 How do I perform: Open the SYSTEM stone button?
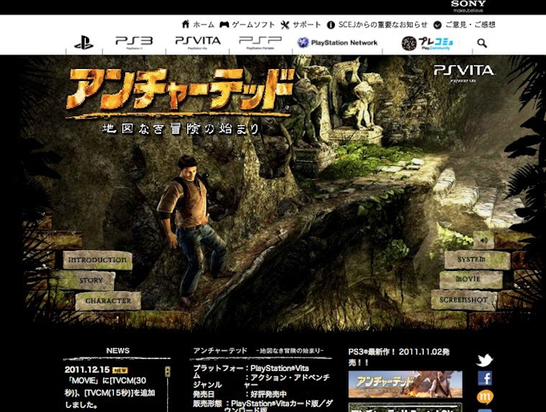click(477, 260)
